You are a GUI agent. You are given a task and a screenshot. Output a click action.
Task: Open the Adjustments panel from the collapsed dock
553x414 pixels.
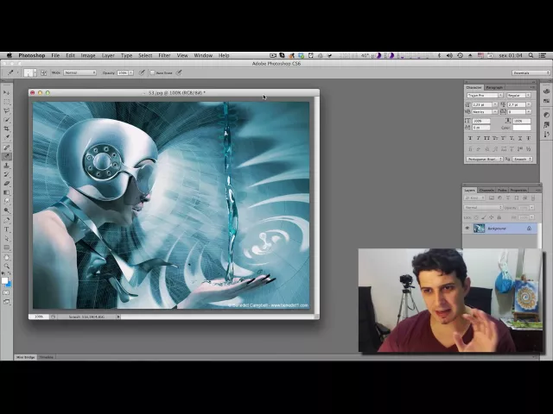pyautogui.click(x=546, y=115)
